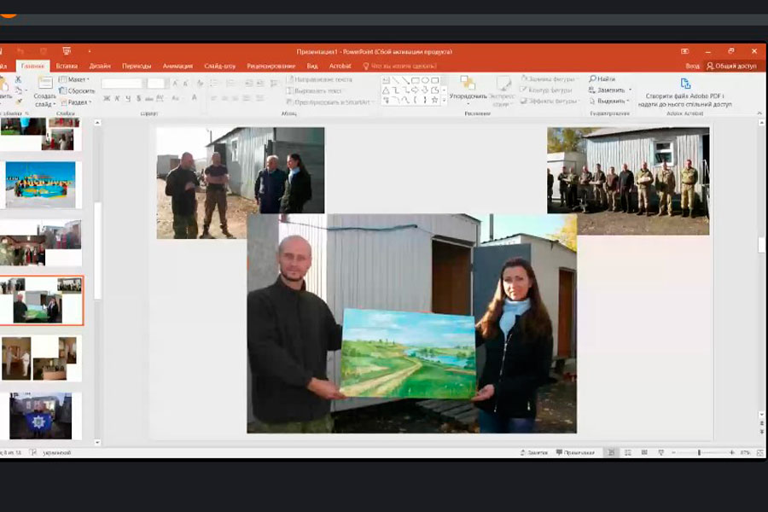The height and width of the screenshot is (512, 768).
Task: Click the Сбросить (Reset) slide icon
Action: [x=76, y=90]
